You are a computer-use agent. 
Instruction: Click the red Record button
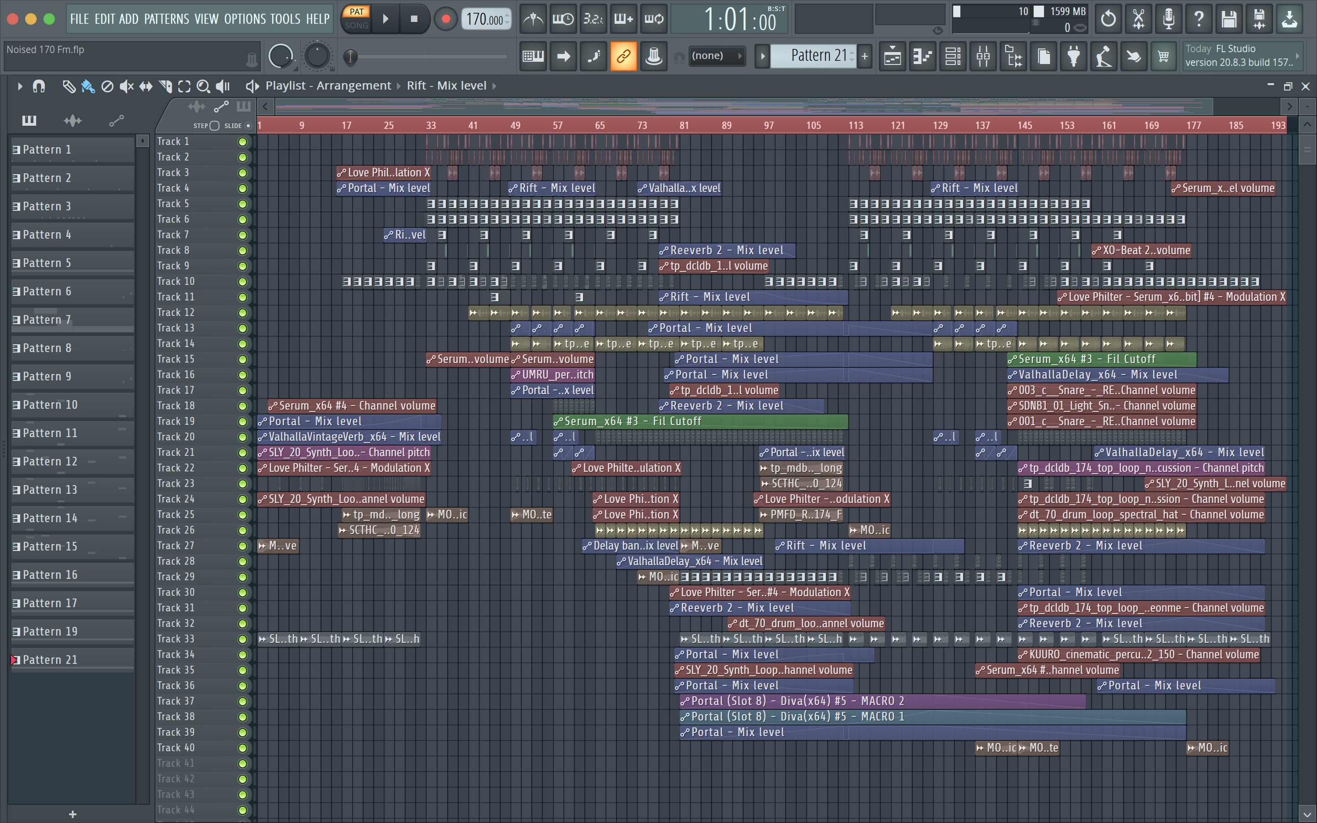tap(446, 19)
